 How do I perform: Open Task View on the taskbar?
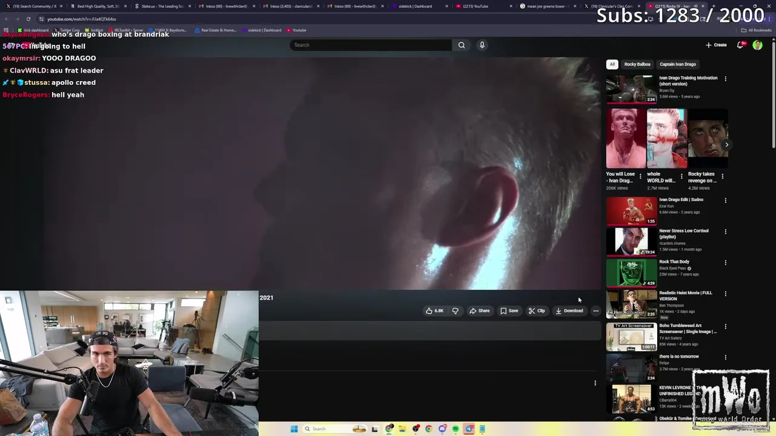point(375,429)
